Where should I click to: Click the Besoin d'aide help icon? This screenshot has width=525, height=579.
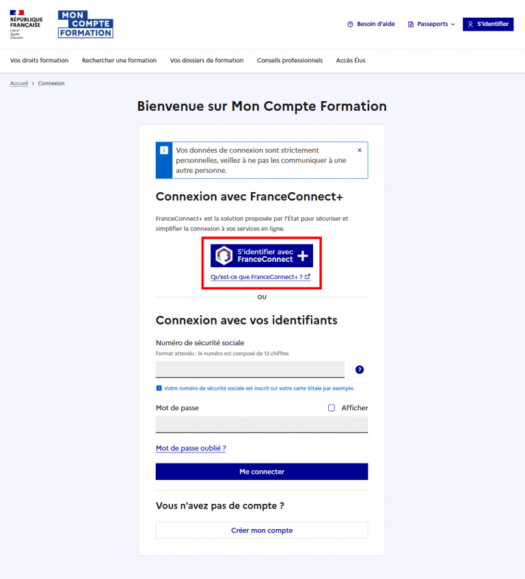(x=351, y=23)
